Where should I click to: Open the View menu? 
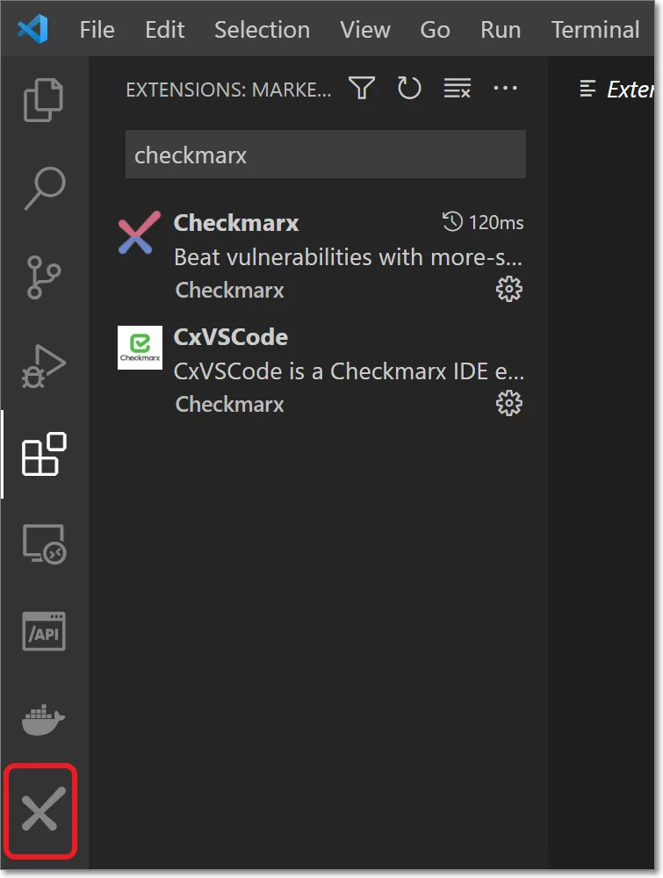(365, 29)
